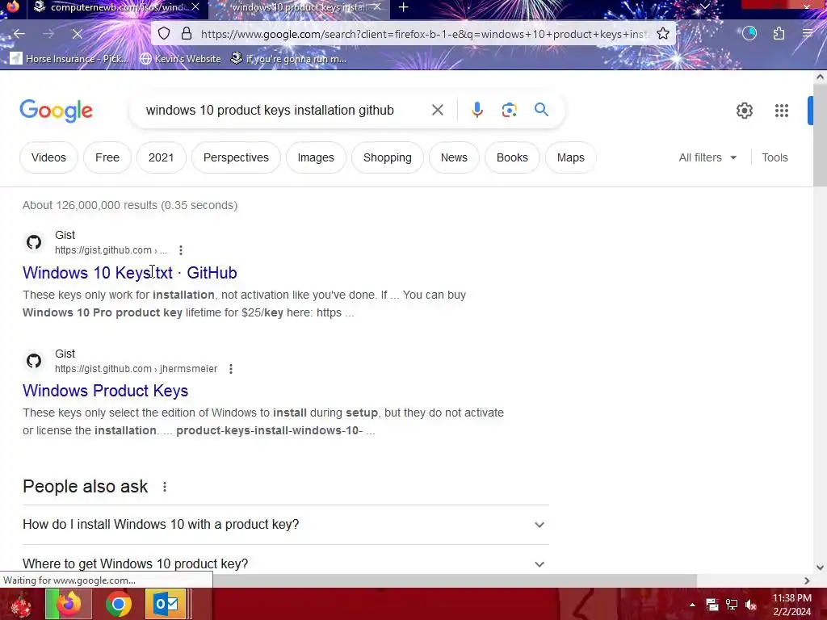Screen dimensions: 827x620
Task: Select the Videos filter chip
Action: 48,157
